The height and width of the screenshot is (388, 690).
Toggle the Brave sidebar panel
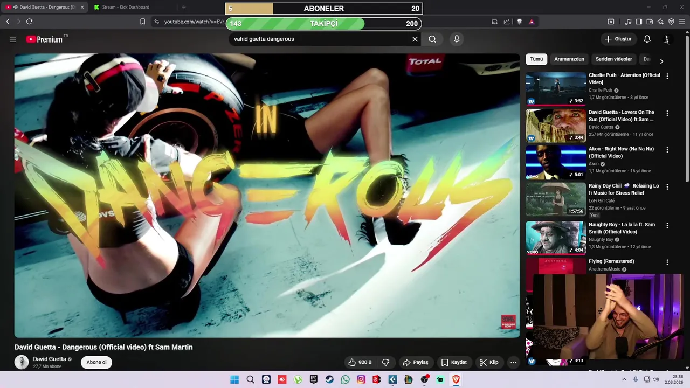639,22
